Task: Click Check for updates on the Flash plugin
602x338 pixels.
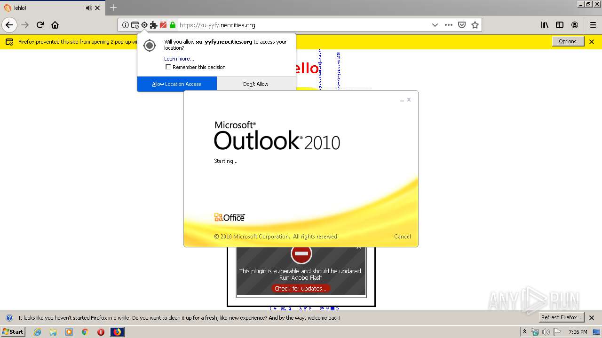Action: click(301, 288)
